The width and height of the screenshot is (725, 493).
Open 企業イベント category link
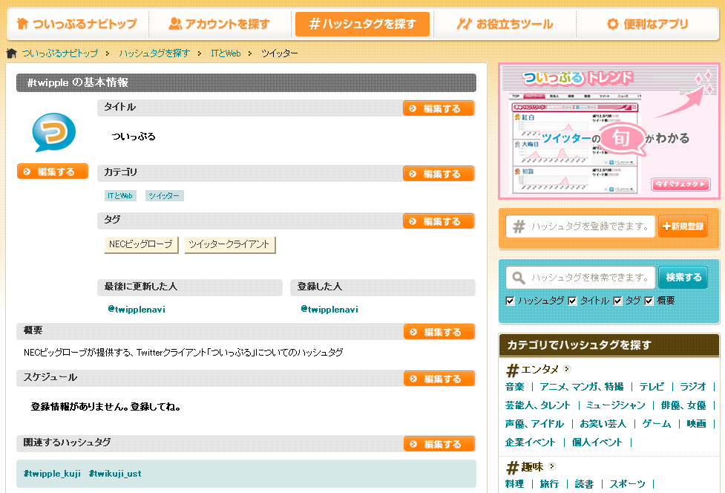531,443
